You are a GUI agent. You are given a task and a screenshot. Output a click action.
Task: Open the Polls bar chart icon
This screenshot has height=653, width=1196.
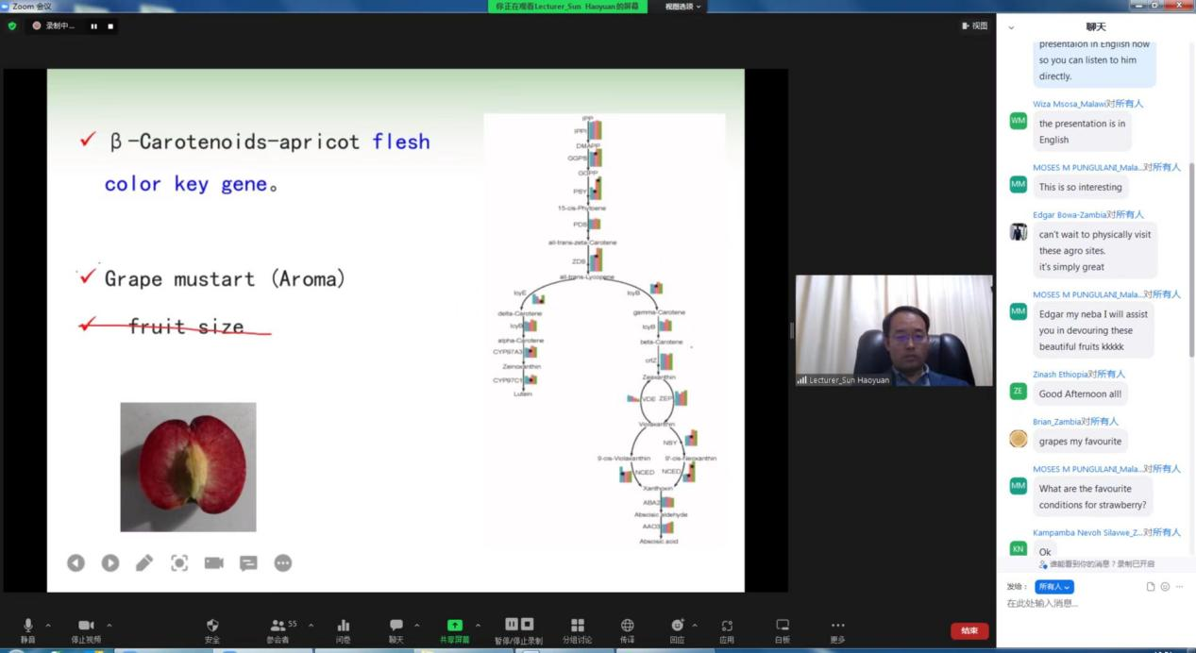[344, 628]
